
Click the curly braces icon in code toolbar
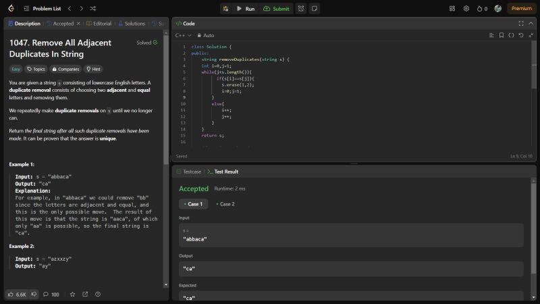tap(511, 35)
